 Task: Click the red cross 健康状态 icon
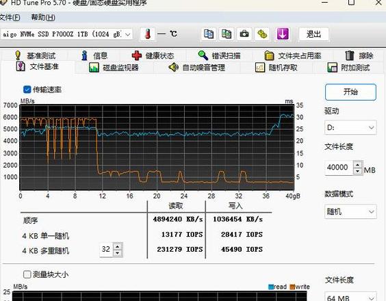(137, 55)
